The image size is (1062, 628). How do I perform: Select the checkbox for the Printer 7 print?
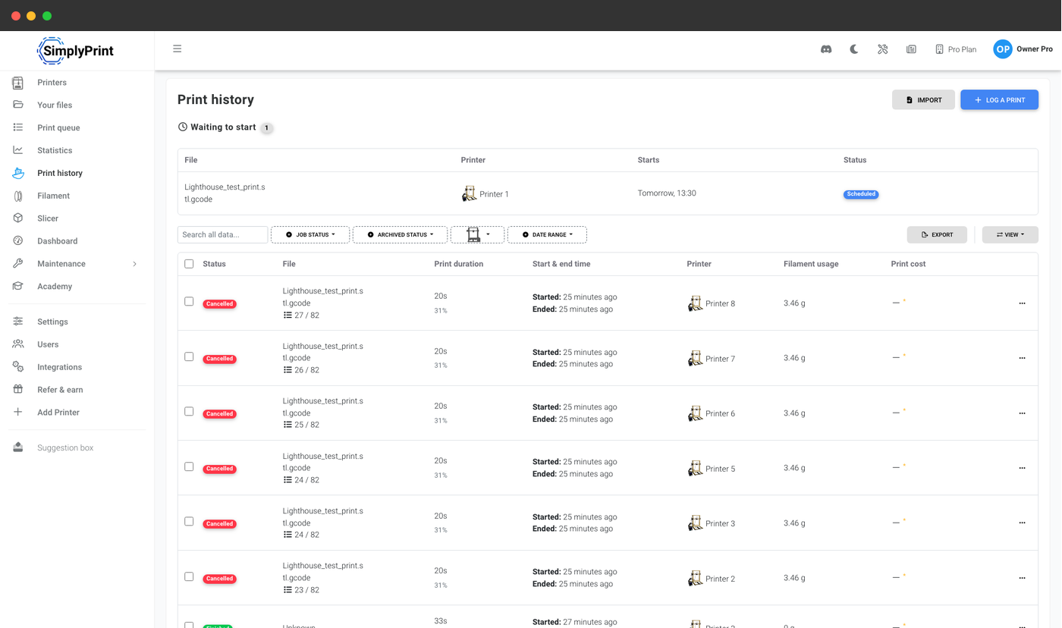189,356
